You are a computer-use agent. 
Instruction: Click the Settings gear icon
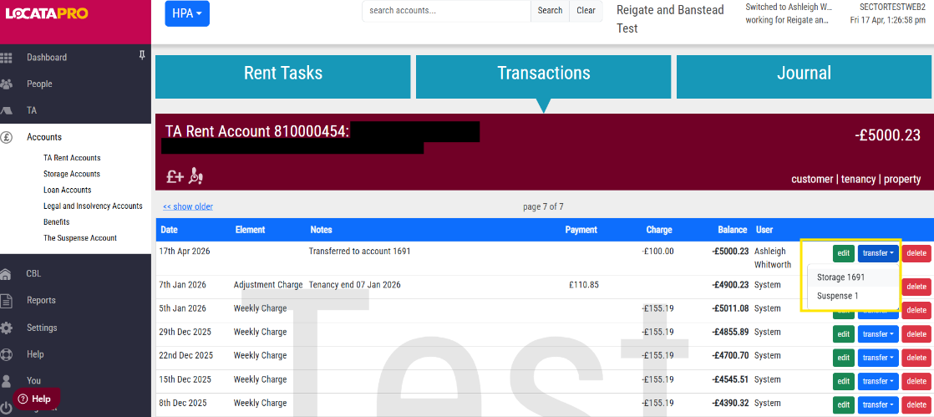(x=6, y=328)
